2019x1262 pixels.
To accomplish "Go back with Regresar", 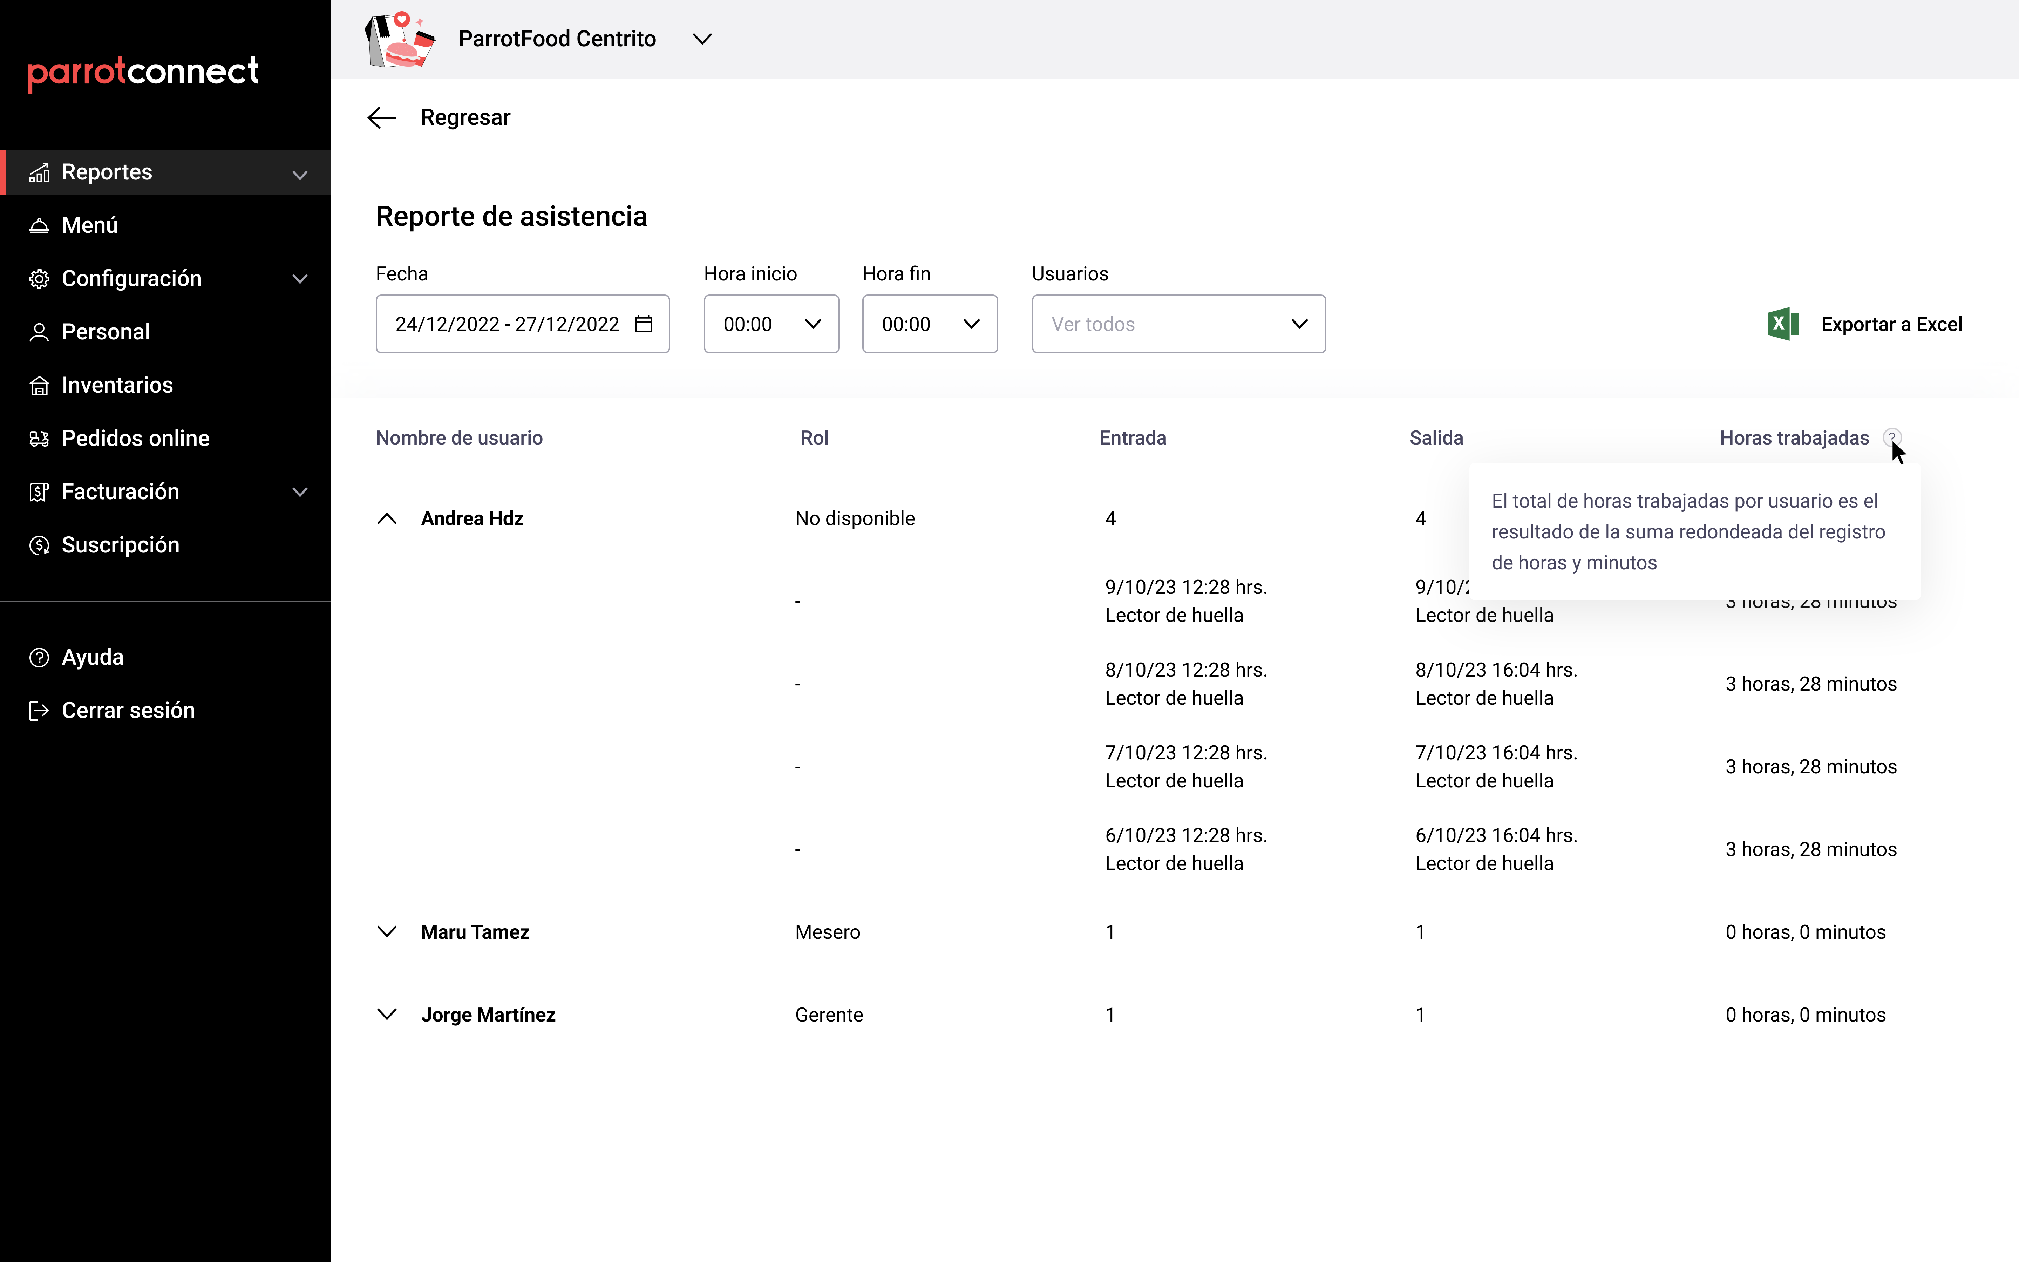I will [465, 118].
